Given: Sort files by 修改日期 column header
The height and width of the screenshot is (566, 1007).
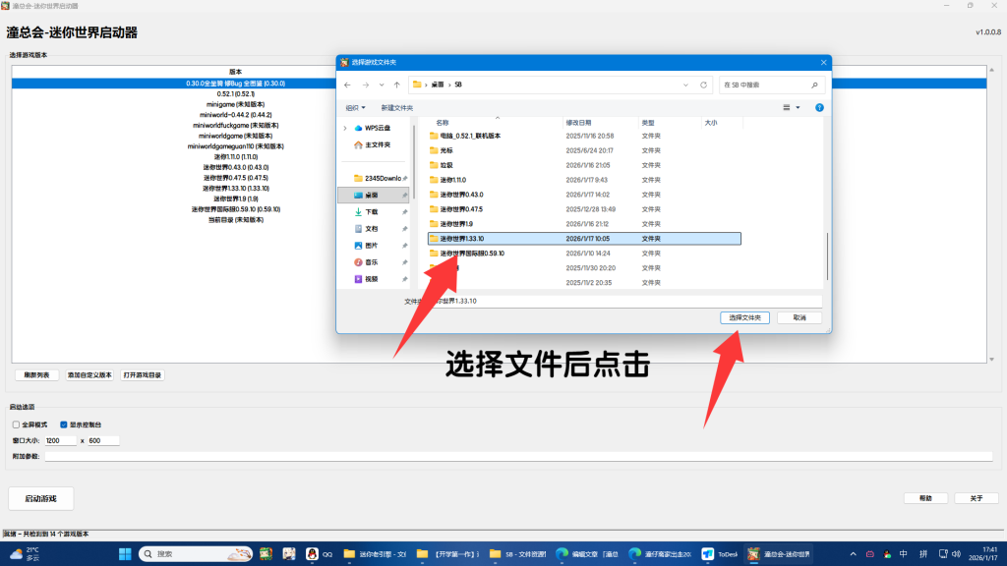Looking at the screenshot, I should click(x=578, y=123).
